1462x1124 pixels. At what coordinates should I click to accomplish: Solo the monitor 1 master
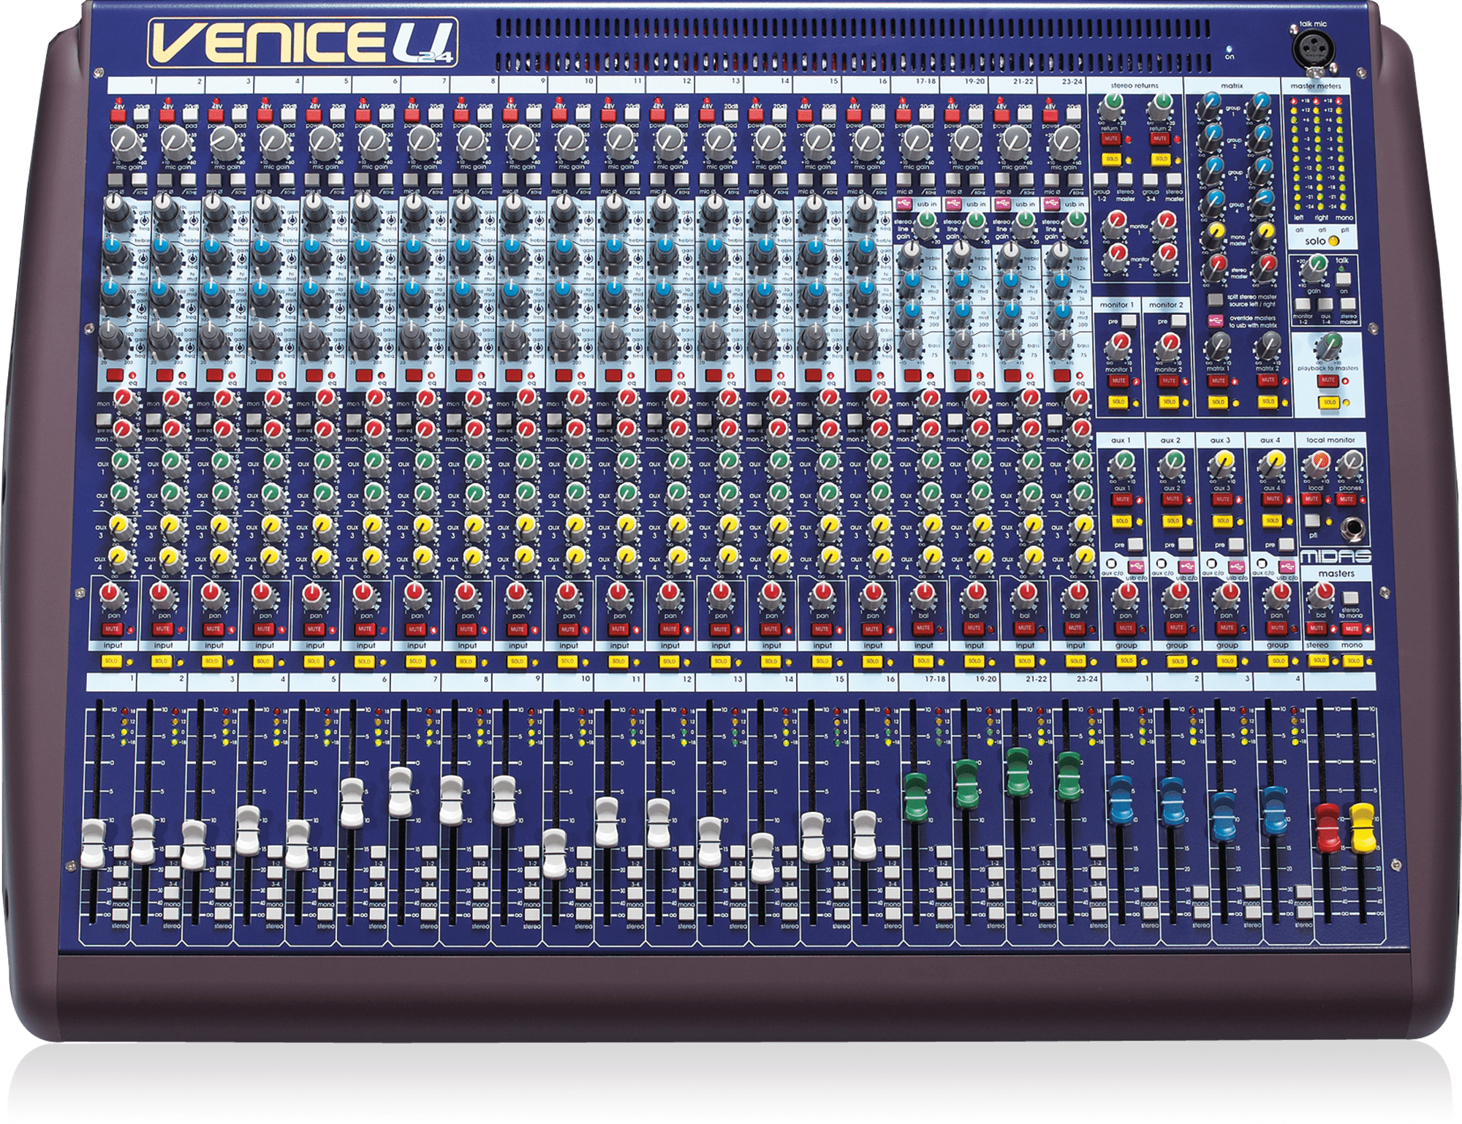[1118, 401]
